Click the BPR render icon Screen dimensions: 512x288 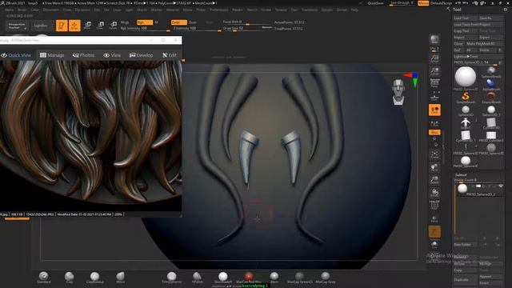[434, 39]
